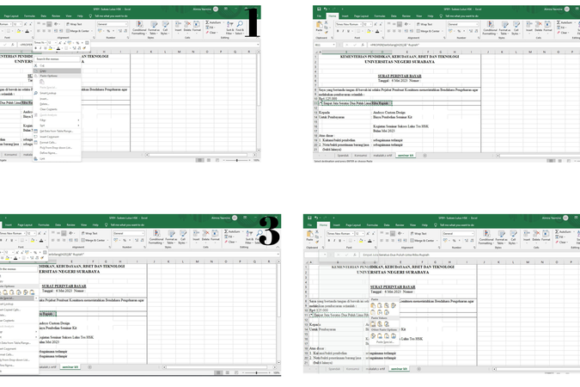Click Link entry in window 1's context menu

tap(57, 158)
